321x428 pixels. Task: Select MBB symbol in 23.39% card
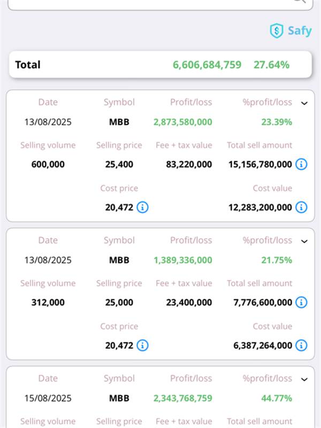point(119,122)
